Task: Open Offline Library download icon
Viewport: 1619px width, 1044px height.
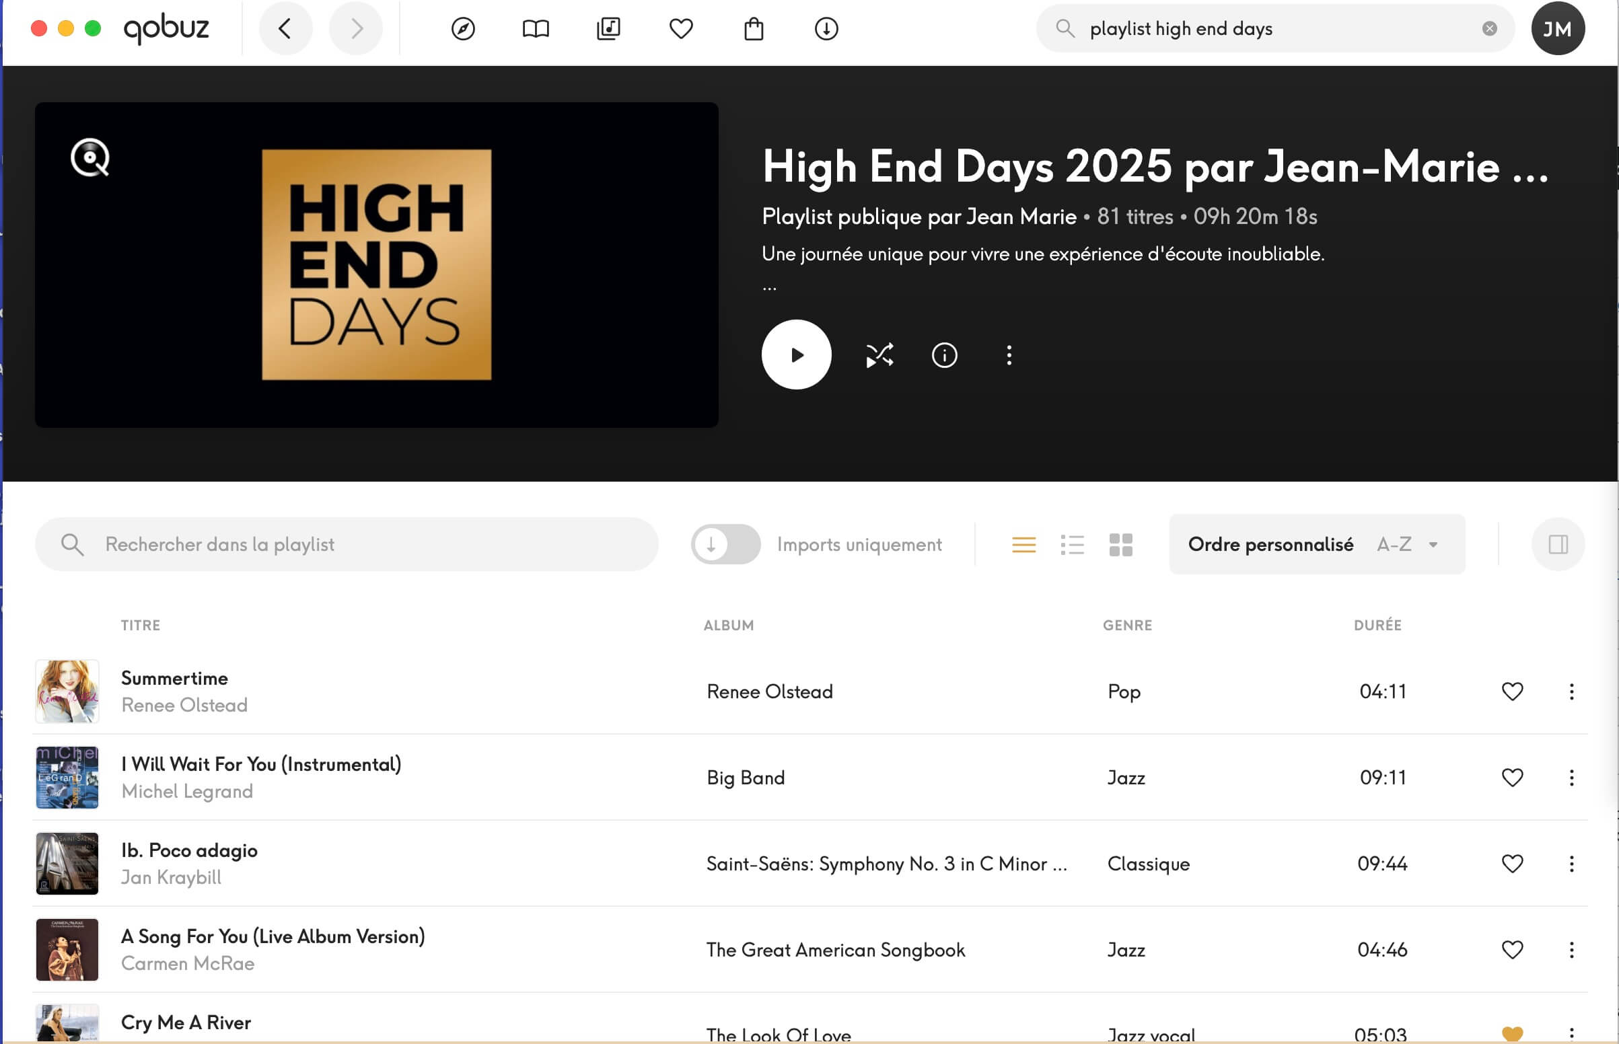Action: tap(826, 28)
